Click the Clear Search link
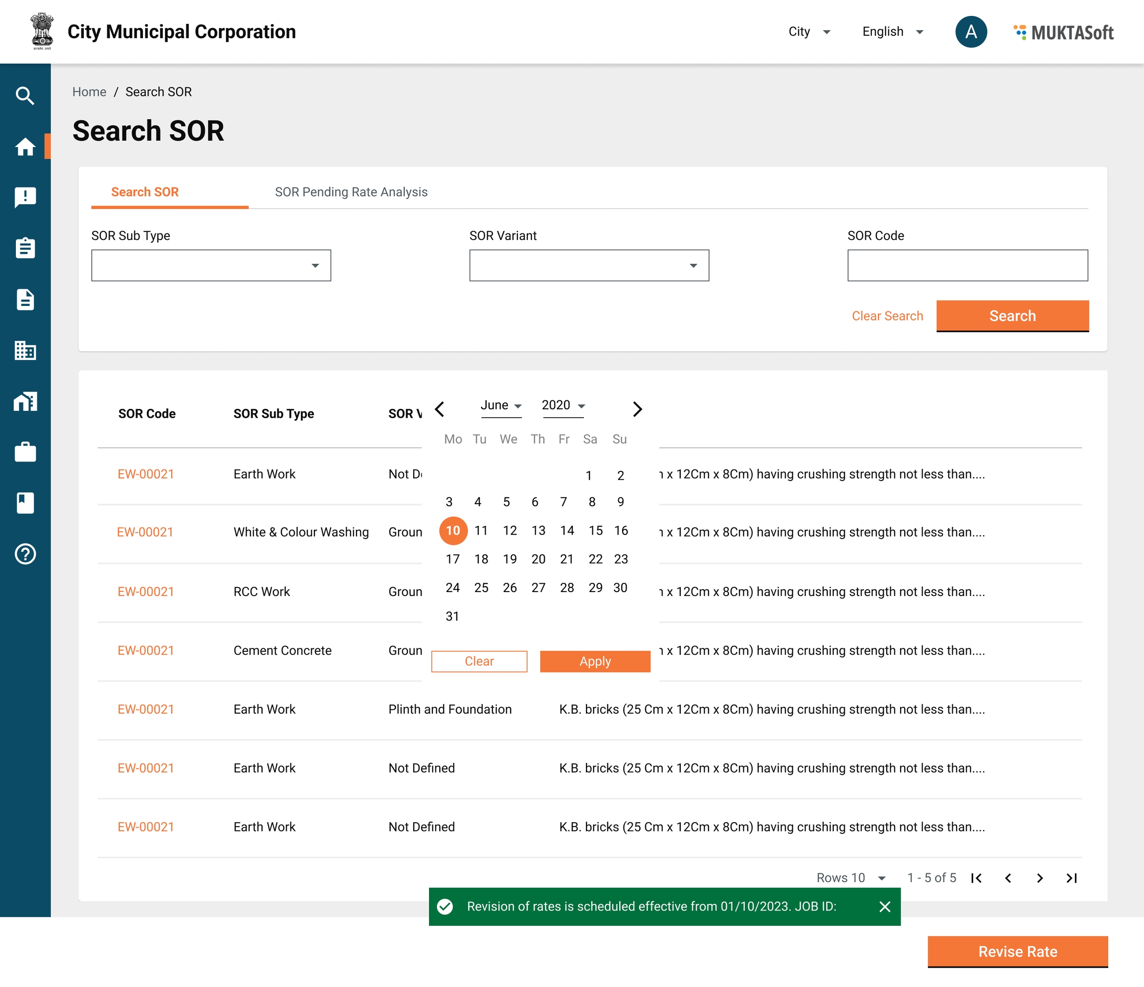Screen dimensions: 1144x987 click(887, 316)
